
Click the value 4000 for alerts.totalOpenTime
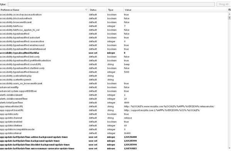(127, 103)
